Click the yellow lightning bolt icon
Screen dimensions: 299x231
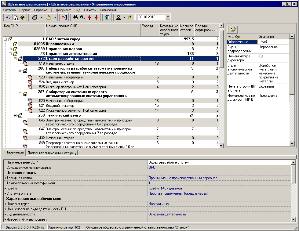pos(129,17)
